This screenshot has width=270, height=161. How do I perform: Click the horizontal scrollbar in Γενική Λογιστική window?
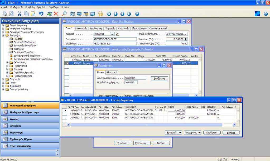tap(146, 125)
